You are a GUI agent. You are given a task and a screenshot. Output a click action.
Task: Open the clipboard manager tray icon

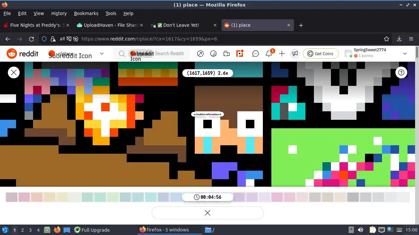point(373,230)
